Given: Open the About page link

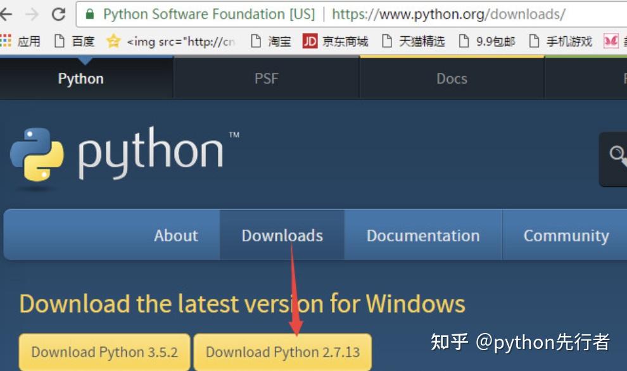Looking at the screenshot, I should click(x=176, y=235).
